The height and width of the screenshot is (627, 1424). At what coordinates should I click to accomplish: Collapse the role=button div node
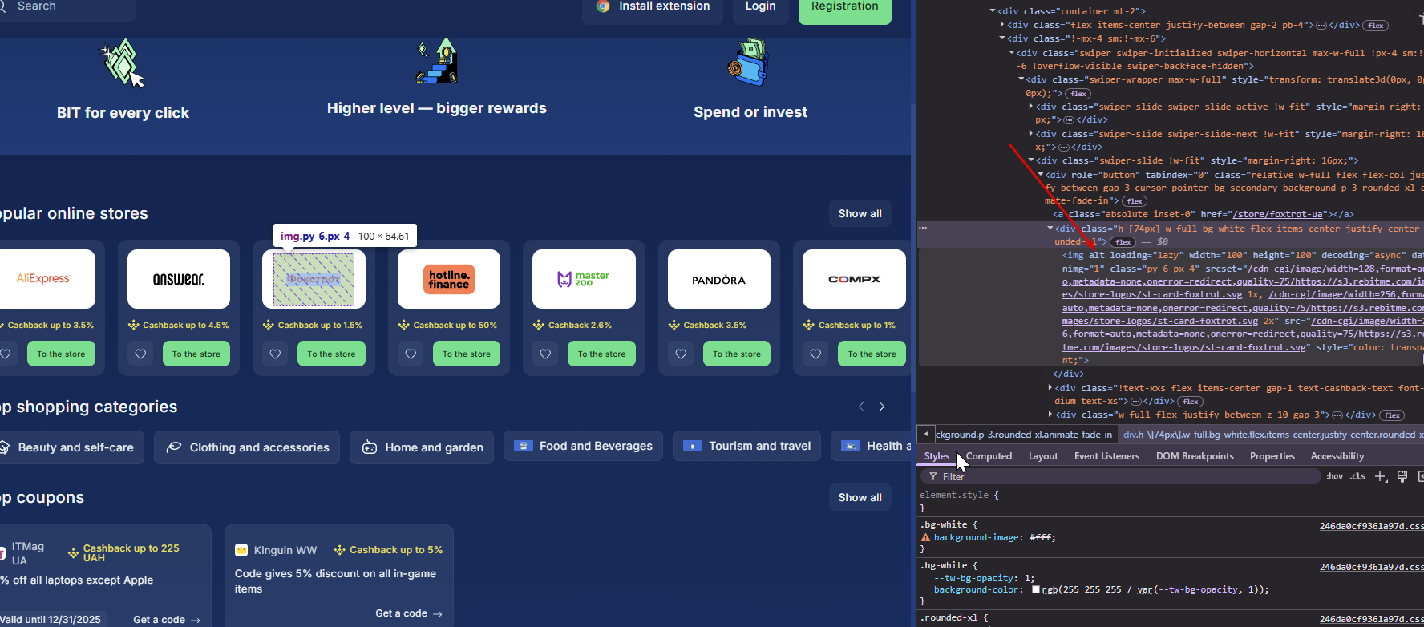1041,175
